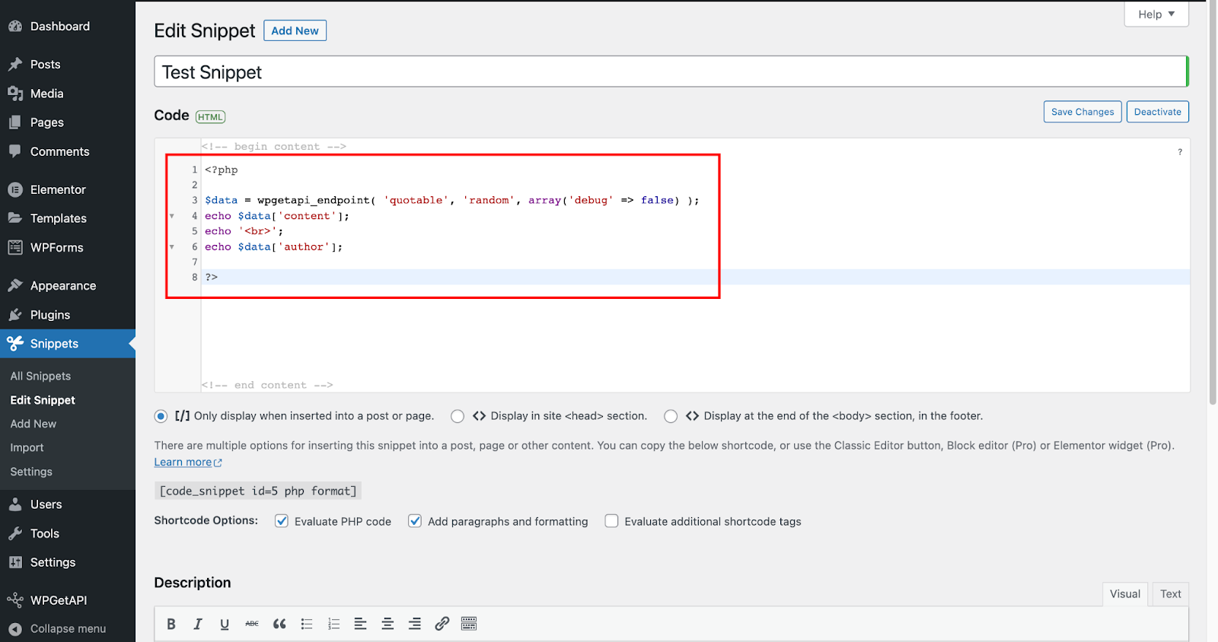Toggle the editor toolbar kitchen sink
The width and height of the screenshot is (1218, 642).
[469, 624]
